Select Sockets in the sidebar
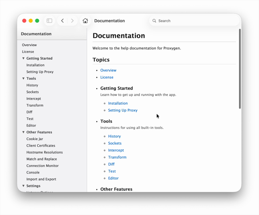 coord(32,92)
